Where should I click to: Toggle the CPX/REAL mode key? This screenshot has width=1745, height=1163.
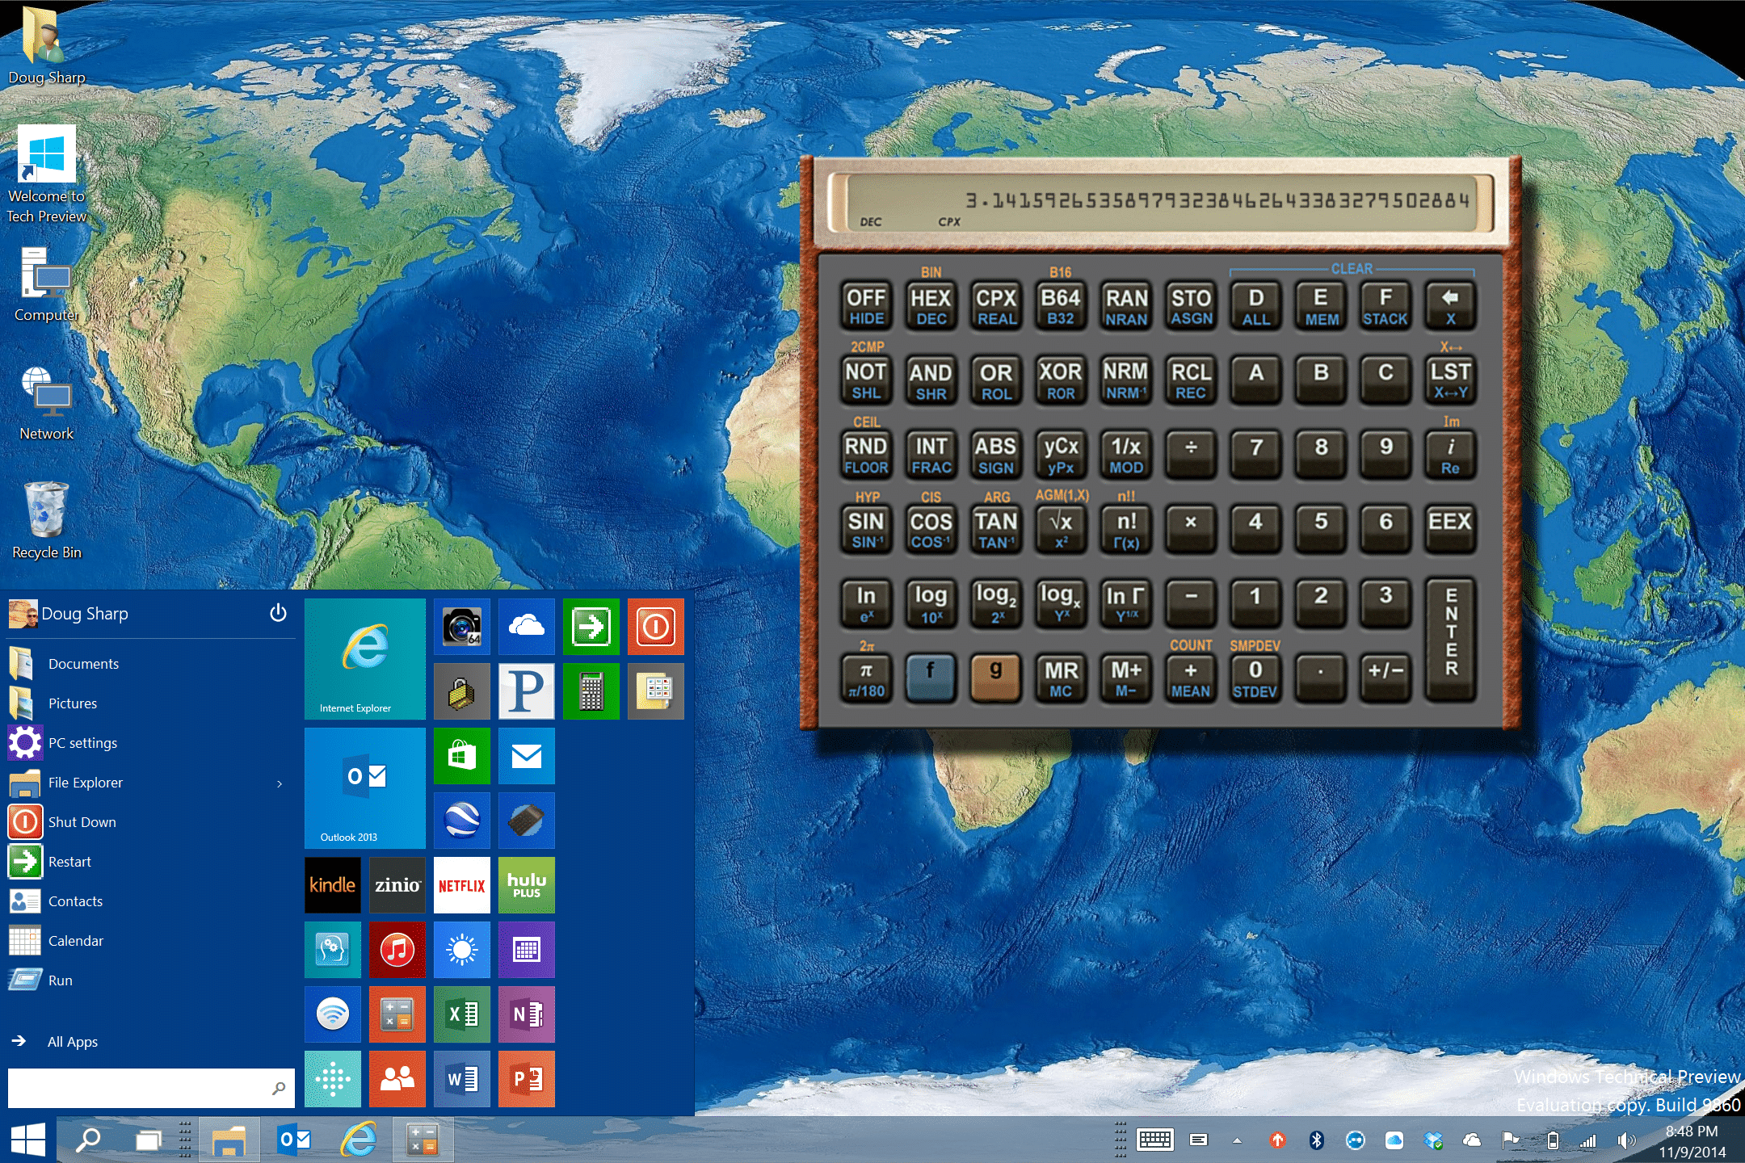(996, 306)
